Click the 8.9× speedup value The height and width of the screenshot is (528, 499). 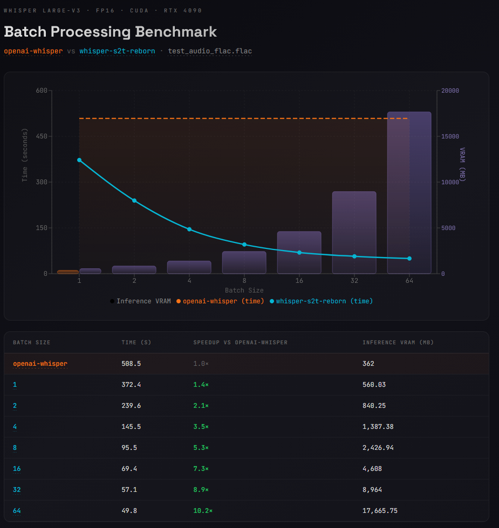(x=201, y=490)
